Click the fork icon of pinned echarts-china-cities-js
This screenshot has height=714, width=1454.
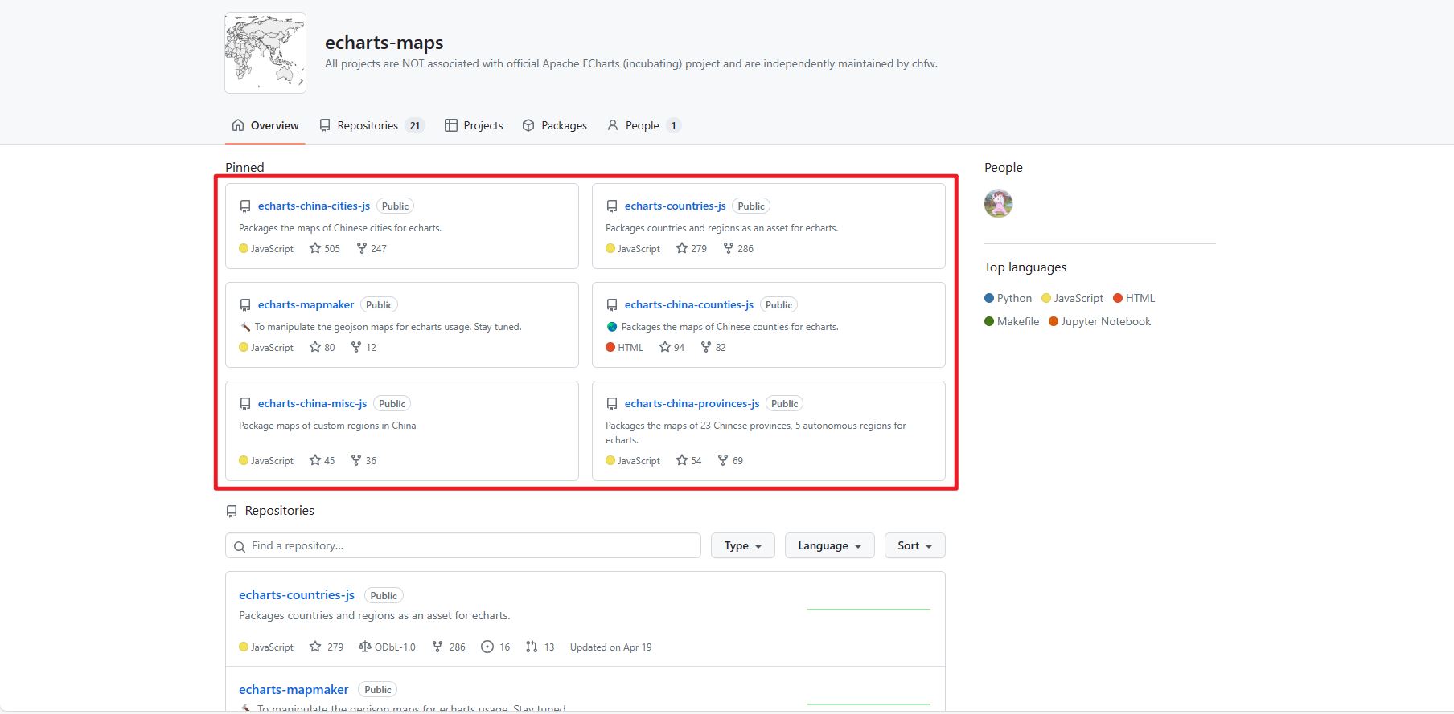tap(362, 248)
